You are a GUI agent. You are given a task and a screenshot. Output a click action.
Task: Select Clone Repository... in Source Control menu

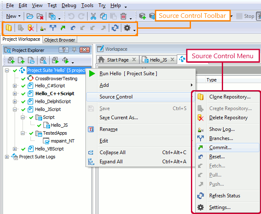click(x=228, y=97)
